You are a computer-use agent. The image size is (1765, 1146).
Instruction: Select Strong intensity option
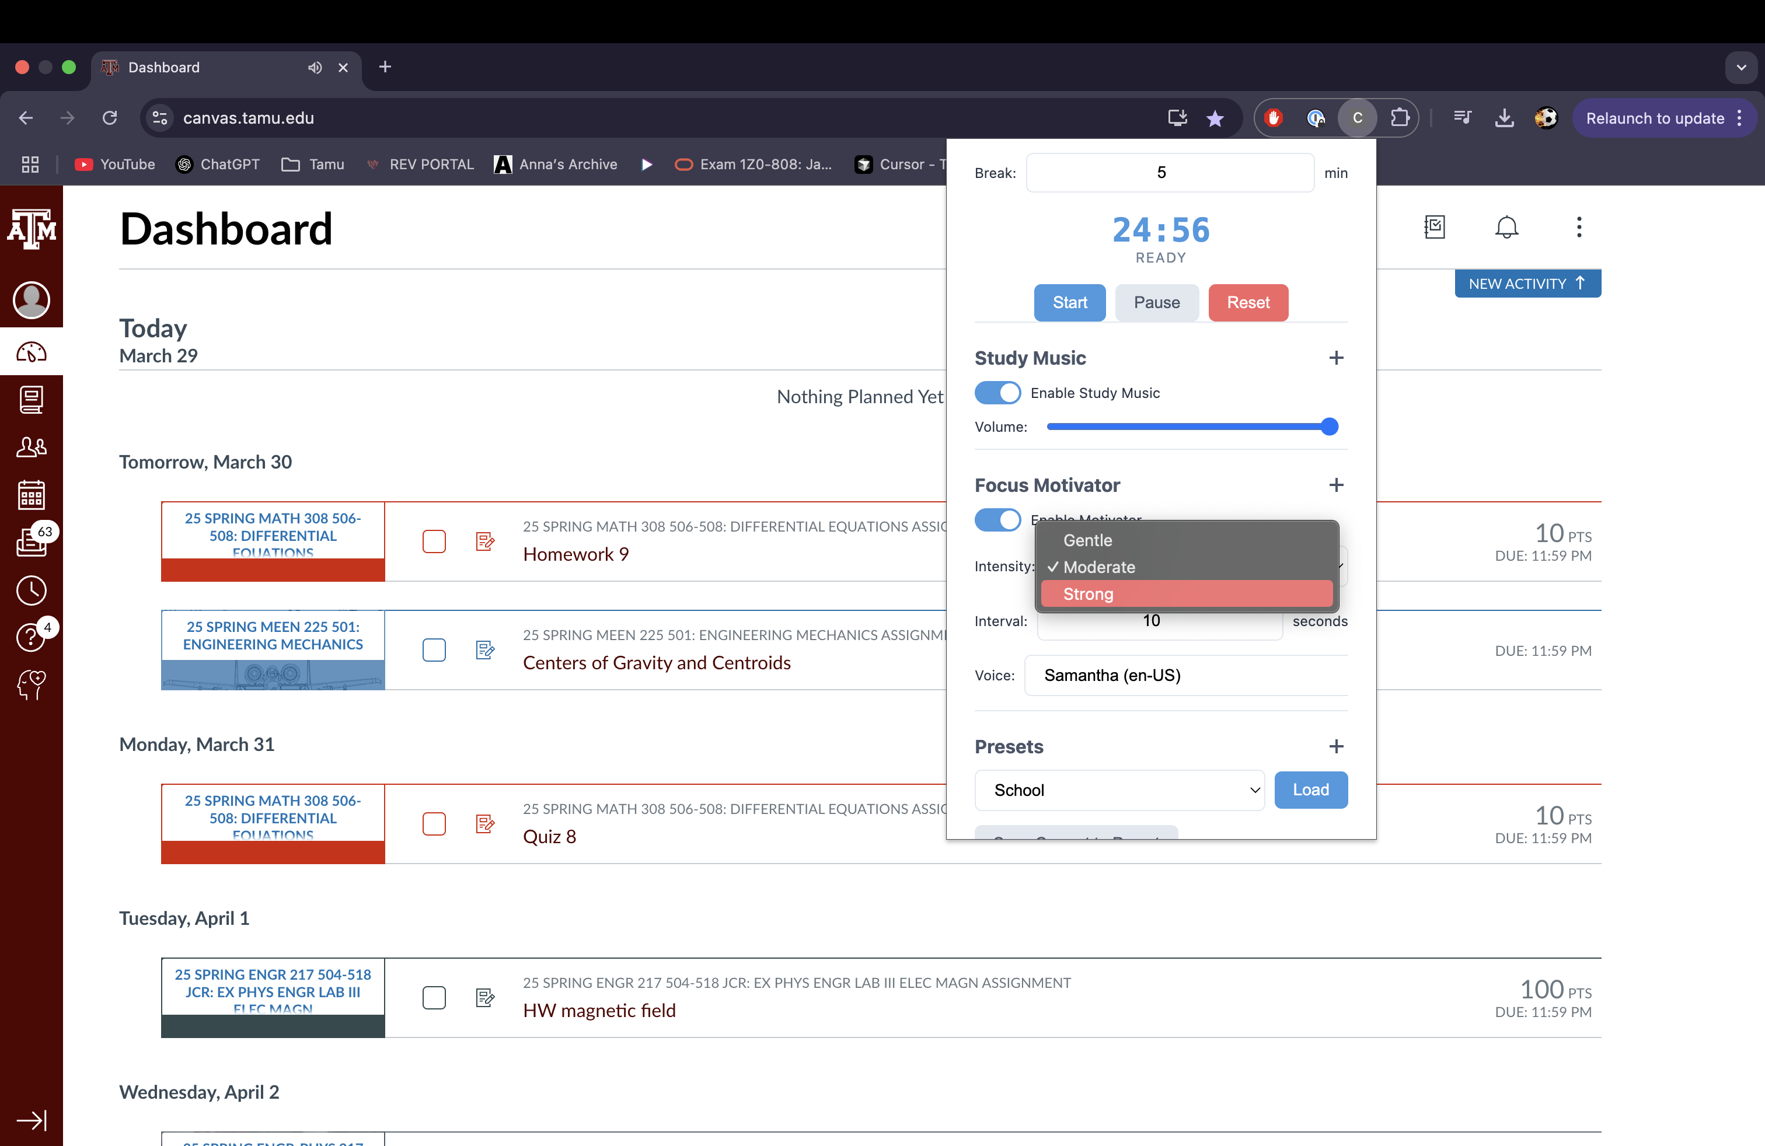pos(1187,594)
